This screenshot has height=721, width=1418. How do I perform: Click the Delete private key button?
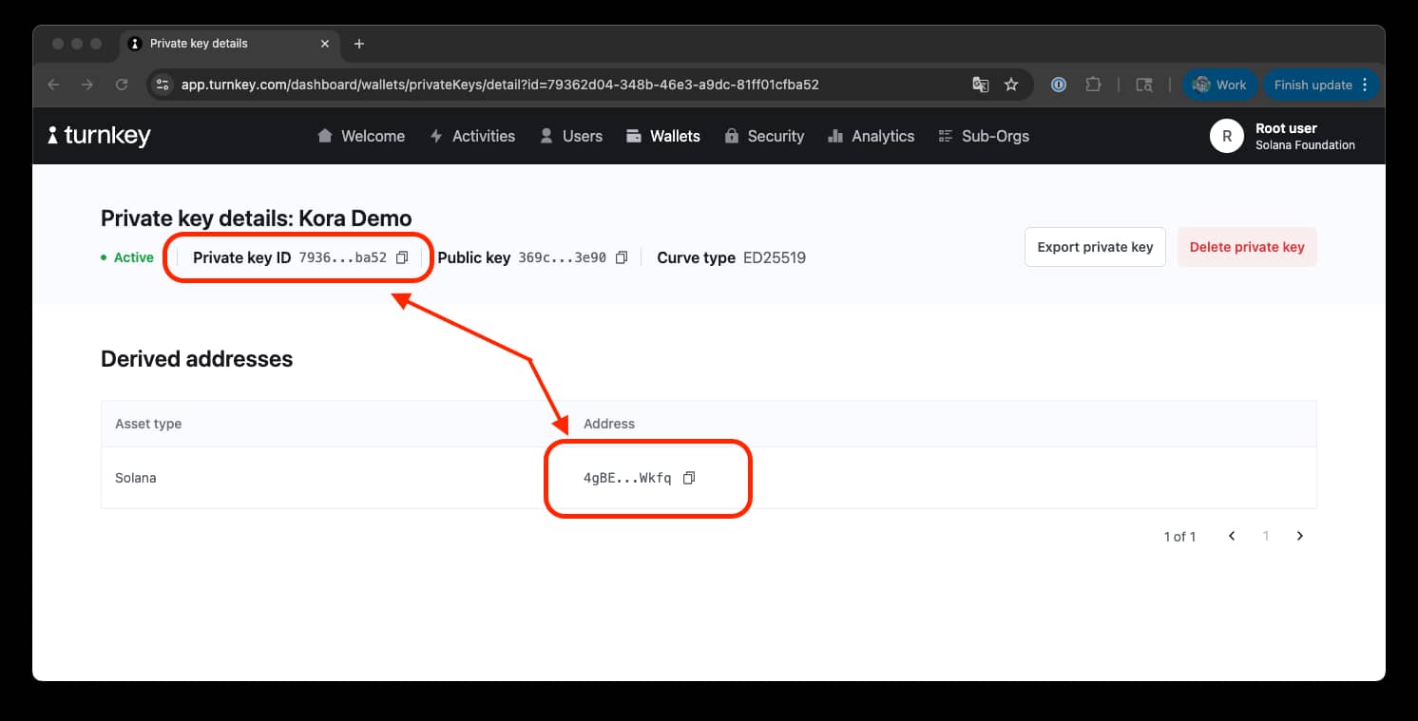1247,246
